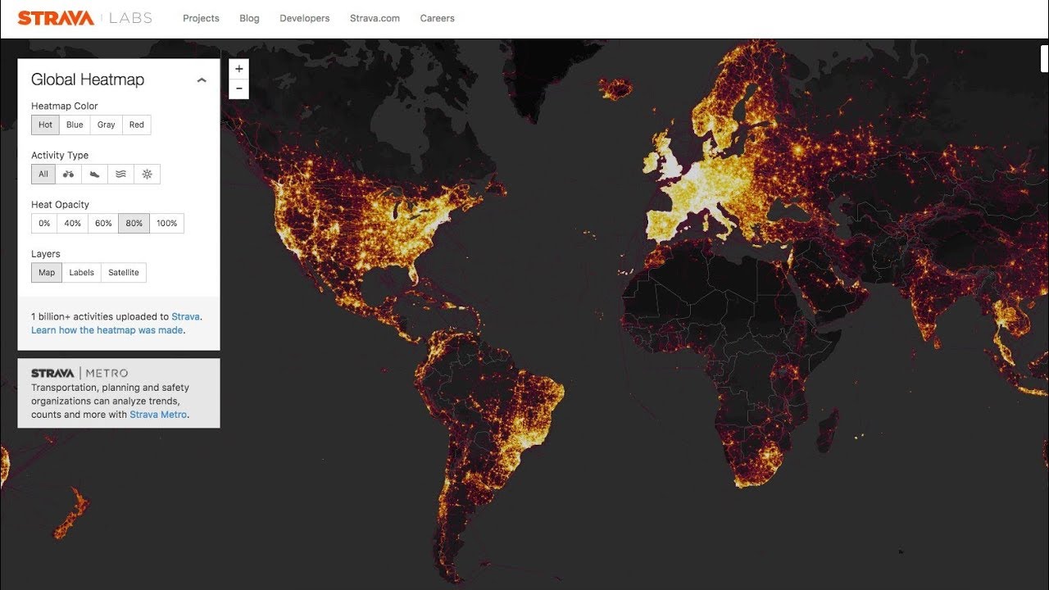Enable the Satellite layer
Image resolution: width=1049 pixels, height=590 pixels.
click(124, 272)
